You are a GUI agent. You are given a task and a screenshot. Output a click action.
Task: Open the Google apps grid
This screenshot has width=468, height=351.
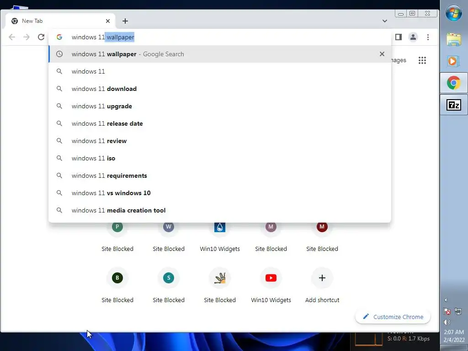422,60
